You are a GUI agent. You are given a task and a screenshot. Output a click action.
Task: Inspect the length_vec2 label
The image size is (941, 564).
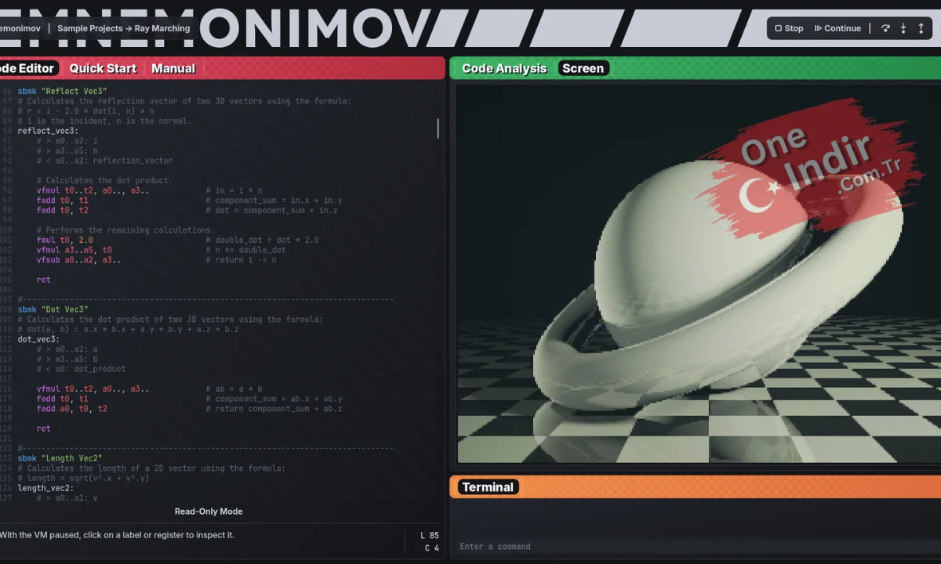(45, 488)
